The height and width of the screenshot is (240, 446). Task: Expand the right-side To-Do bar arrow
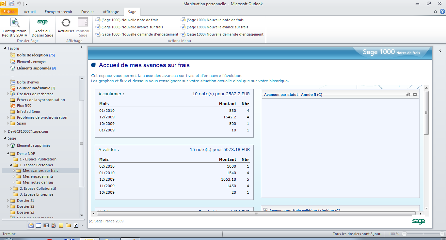point(440,51)
